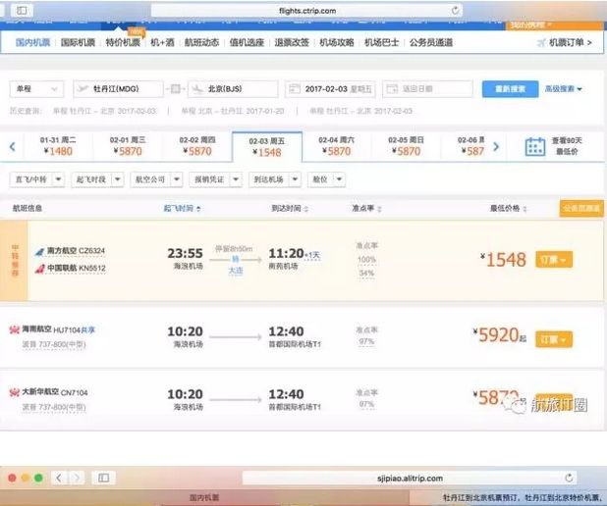Screen dimensions: 607x506
Task: Select the 02-02 周四 ¥5870 date
Action: [x=197, y=146]
